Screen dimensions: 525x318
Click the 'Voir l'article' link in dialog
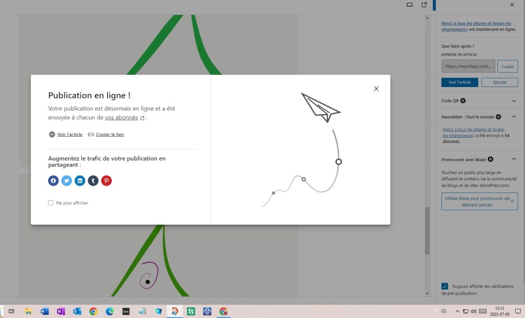pyautogui.click(x=69, y=135)
